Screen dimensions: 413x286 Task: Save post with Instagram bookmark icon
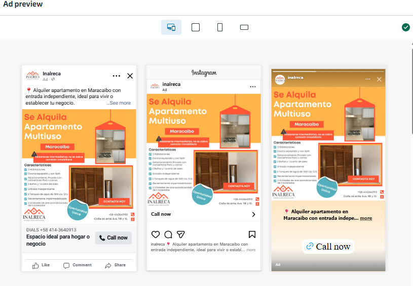click(252, 234)
